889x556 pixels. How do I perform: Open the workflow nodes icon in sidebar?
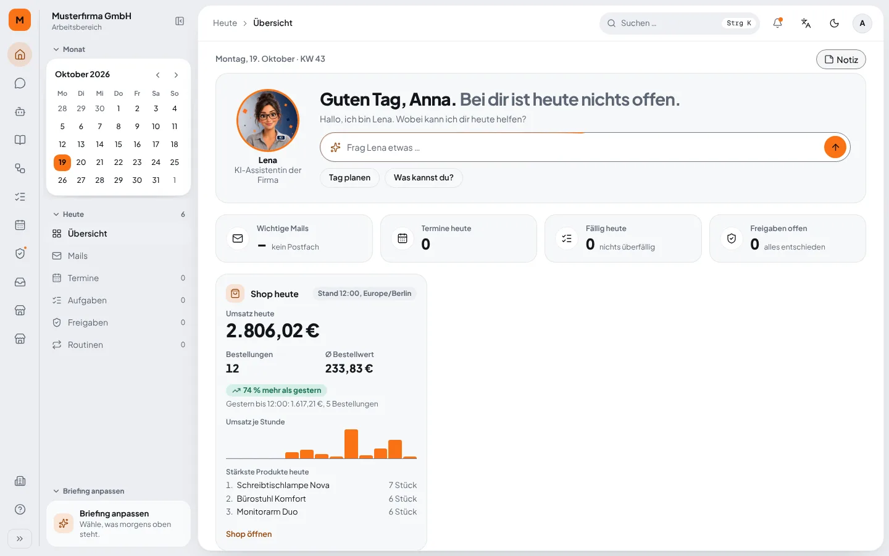tap(20, 168)
